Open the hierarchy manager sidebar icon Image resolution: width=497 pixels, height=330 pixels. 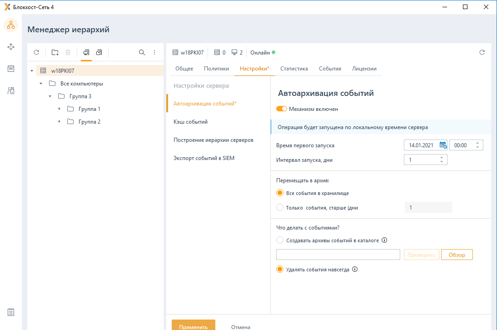11,25
